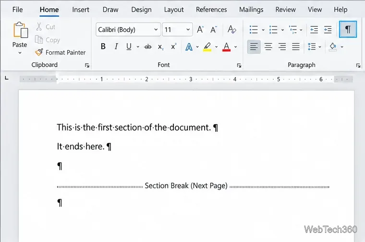Image resolution: width=365 pixels, height=242 pixels.
Task: Toggle Italic formatting
Action: (x=116, y=46)
